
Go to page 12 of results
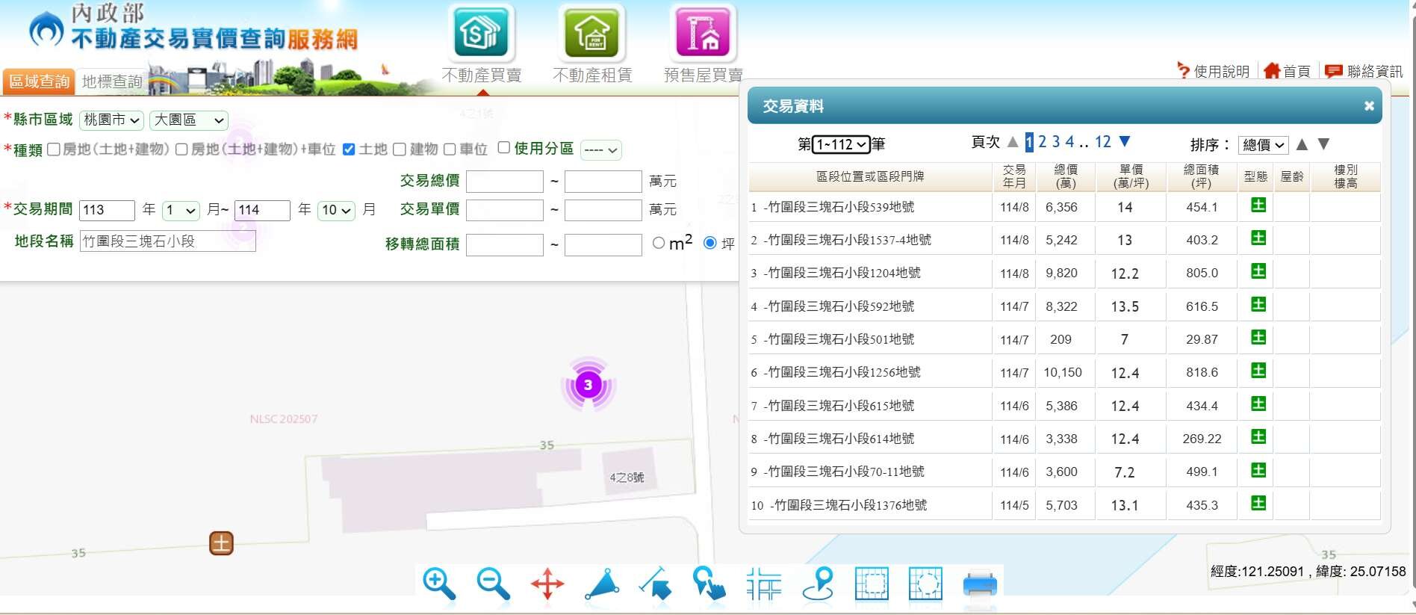(x=1102, y=142)
